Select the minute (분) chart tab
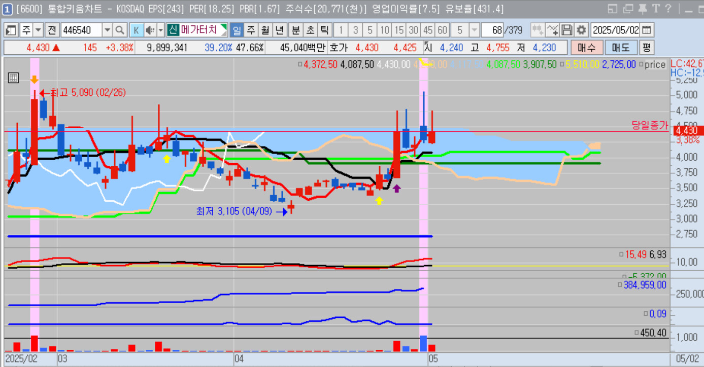This screenshot has width=704, height=367. (295, 30)
